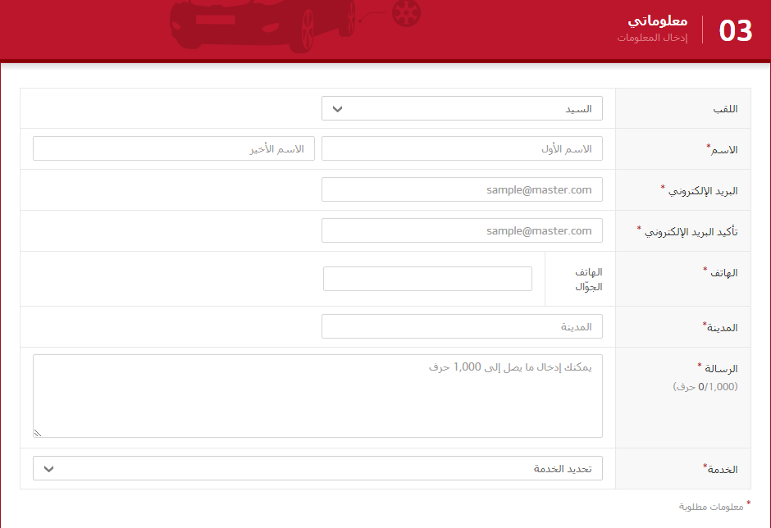Image resolution: width=771 pixels, height=528 pixels.
Task: Open the تحديد الخدمة service dropdown
Action: pyautogui.click(x=318, y=468)
